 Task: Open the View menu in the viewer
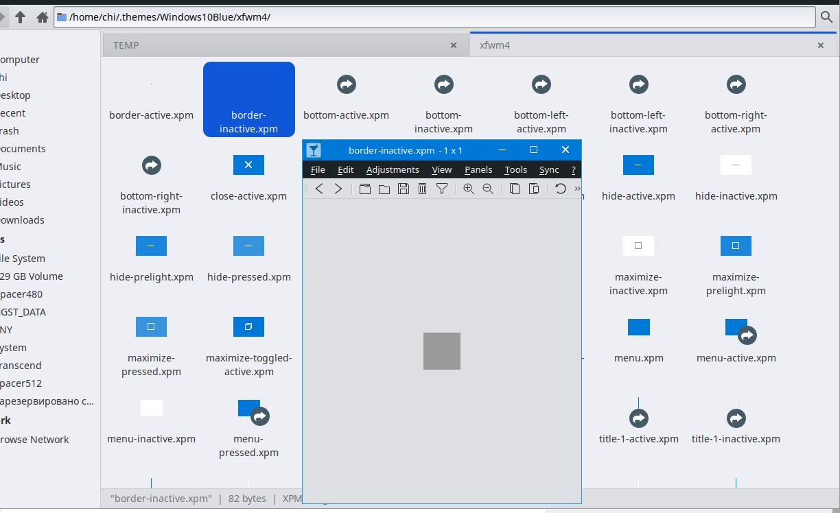441,169
